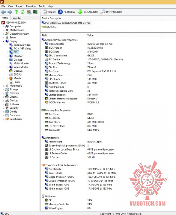176x215 pixels.
Task: Open the Help menu
Action: [x=50, y=6]
